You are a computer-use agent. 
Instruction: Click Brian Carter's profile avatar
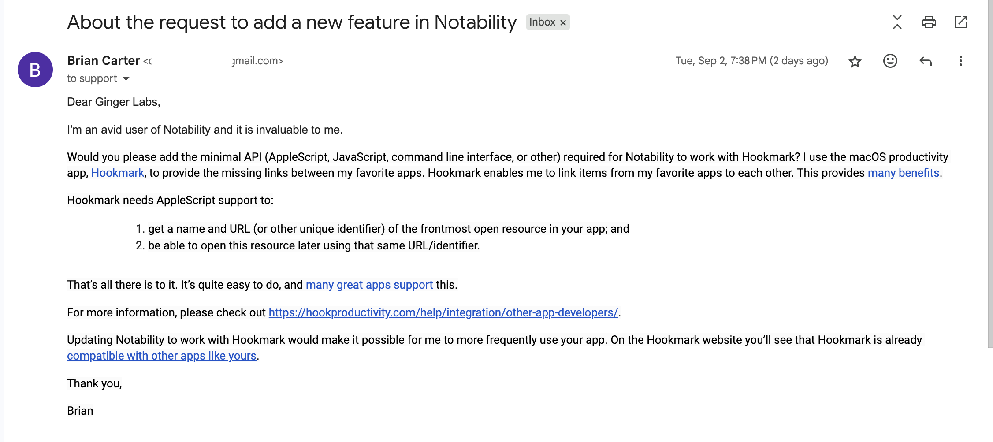tap(35, 70)
